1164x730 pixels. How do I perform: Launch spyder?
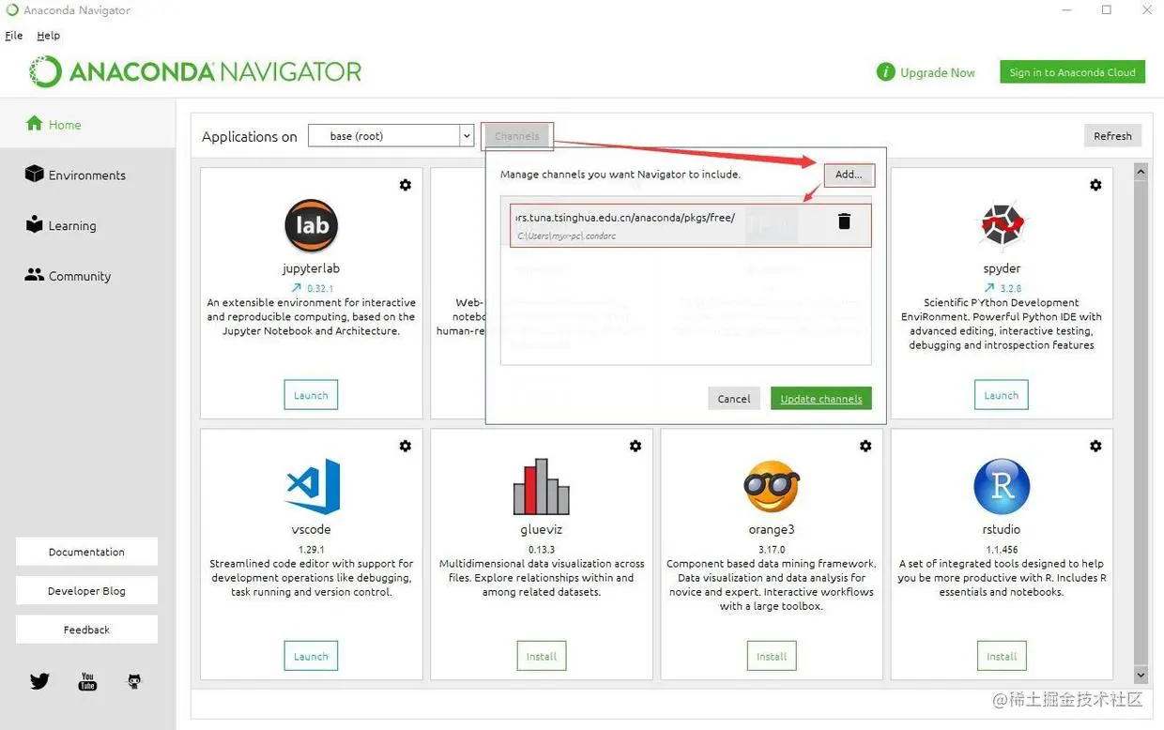coord(1002,395)
